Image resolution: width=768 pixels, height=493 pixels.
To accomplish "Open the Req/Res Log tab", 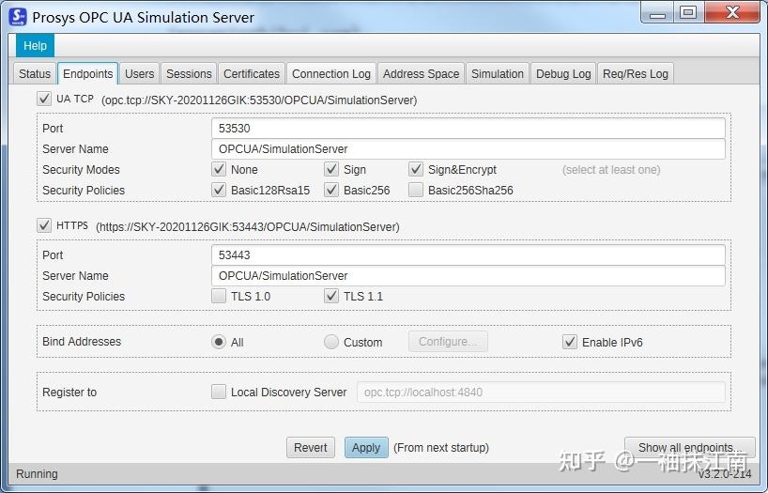I will click(635, 74).
